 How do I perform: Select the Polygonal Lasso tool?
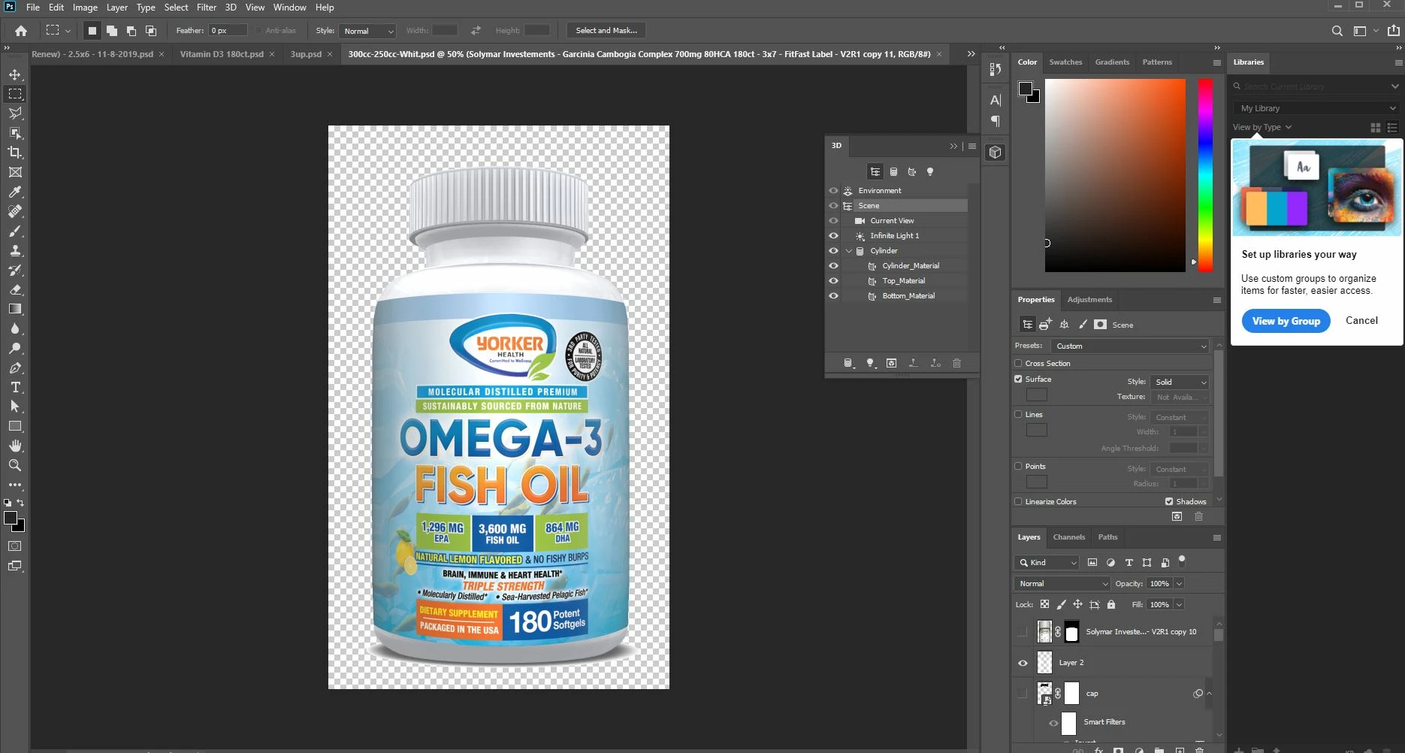(x=15, y=113)
